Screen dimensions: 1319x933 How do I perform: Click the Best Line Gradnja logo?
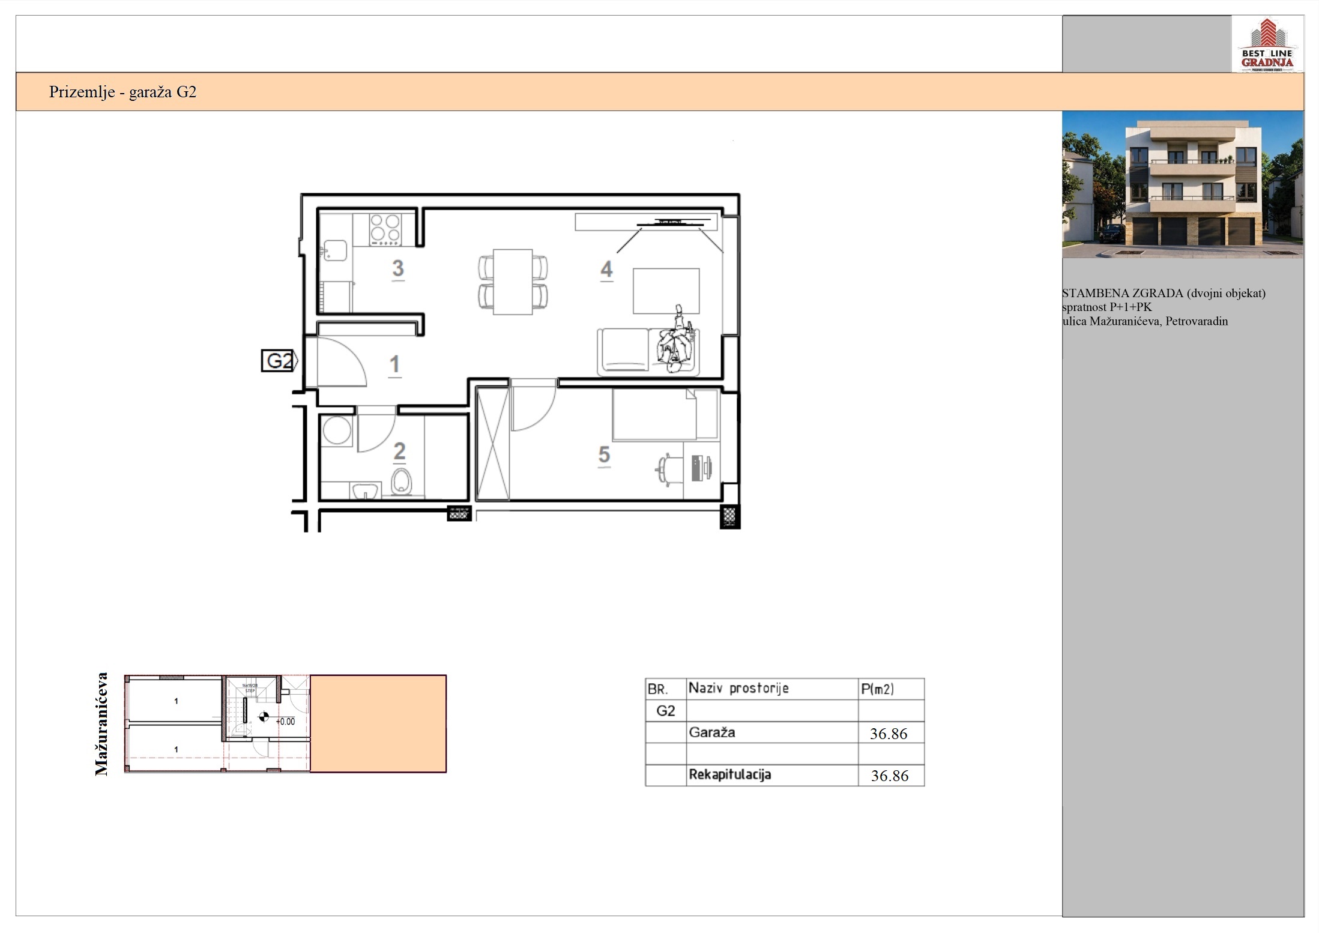[x=1267, y=44]
